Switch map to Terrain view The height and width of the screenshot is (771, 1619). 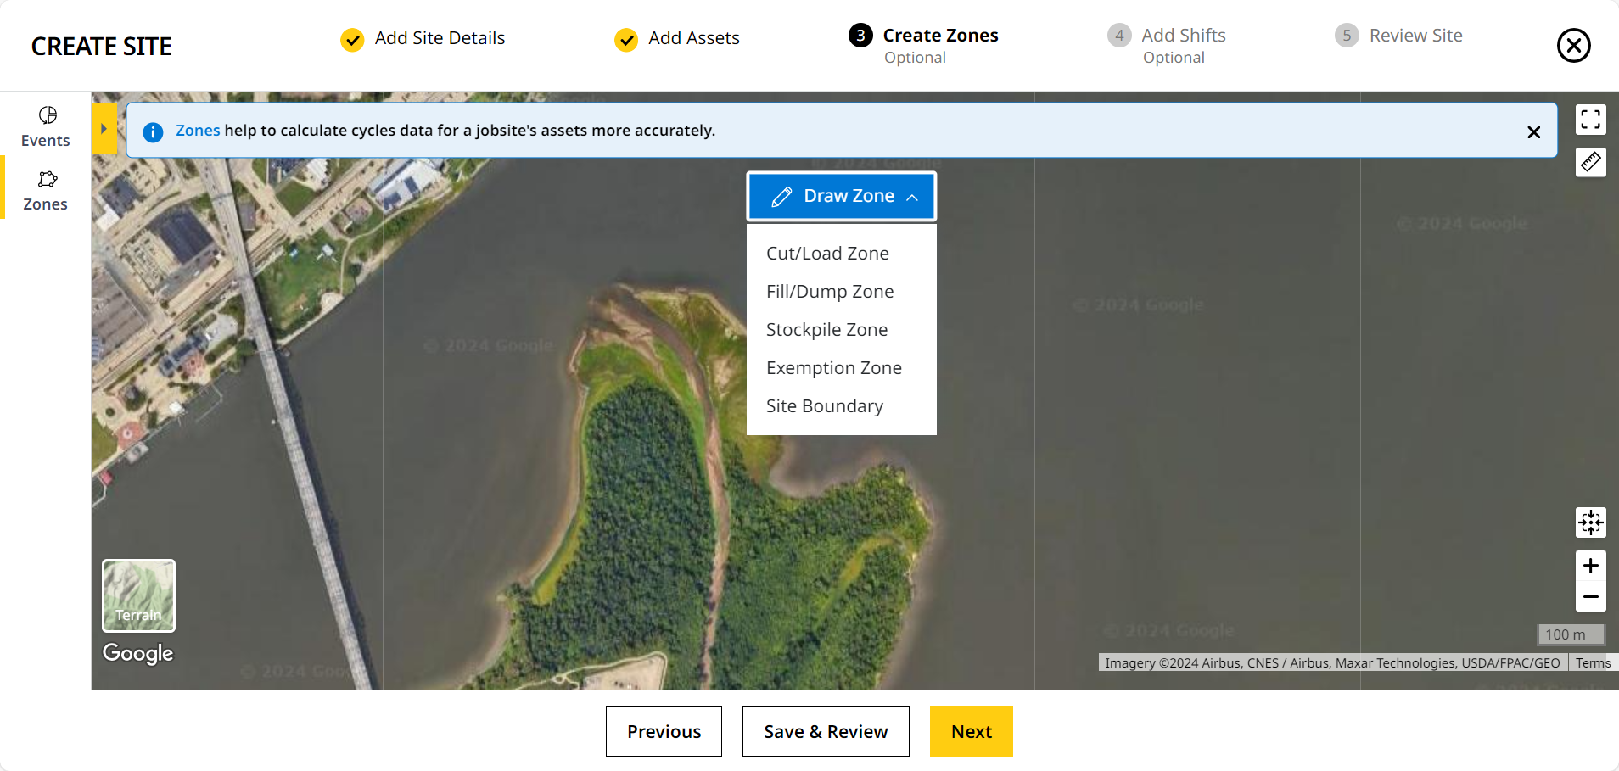point(139,595)
